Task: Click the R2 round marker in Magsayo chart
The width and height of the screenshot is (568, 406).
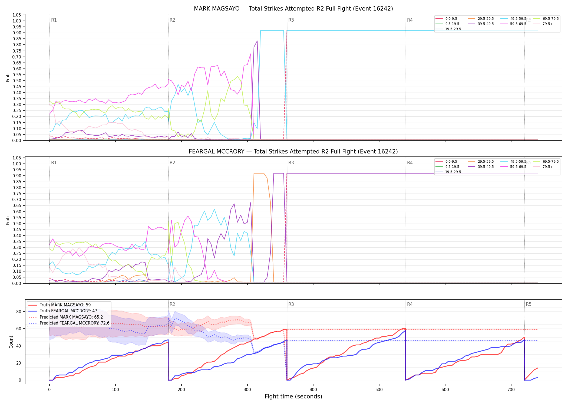Action: pos(172,20)
